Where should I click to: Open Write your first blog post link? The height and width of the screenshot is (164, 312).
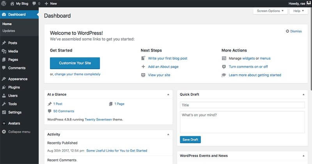[168, 58]
